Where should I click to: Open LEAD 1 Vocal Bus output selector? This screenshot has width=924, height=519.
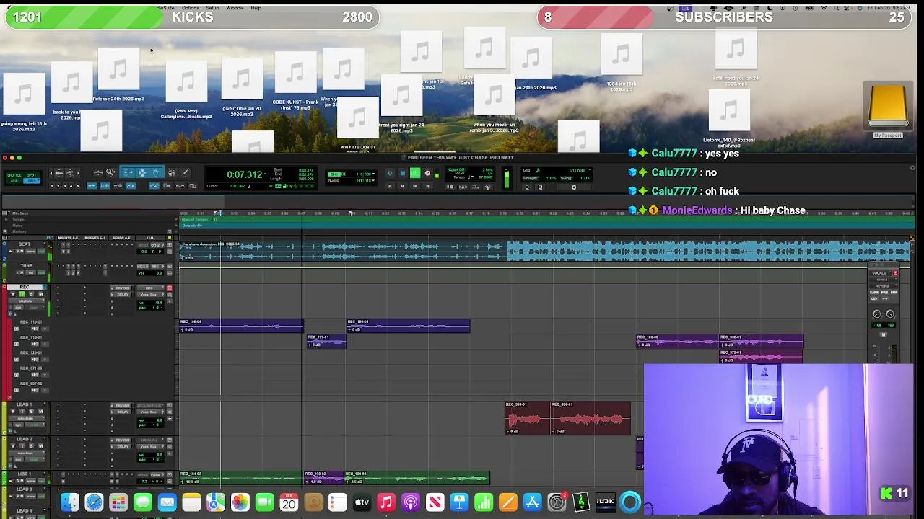coord(150,412)
